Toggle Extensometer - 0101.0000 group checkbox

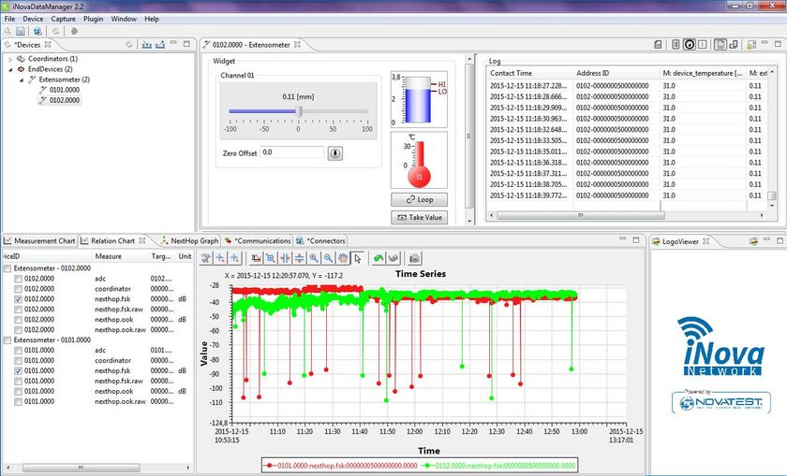[7, 340]
